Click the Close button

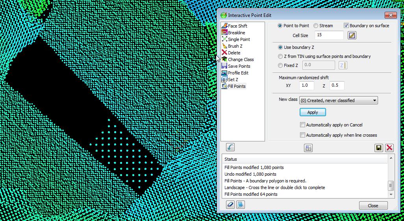[373, 206]
